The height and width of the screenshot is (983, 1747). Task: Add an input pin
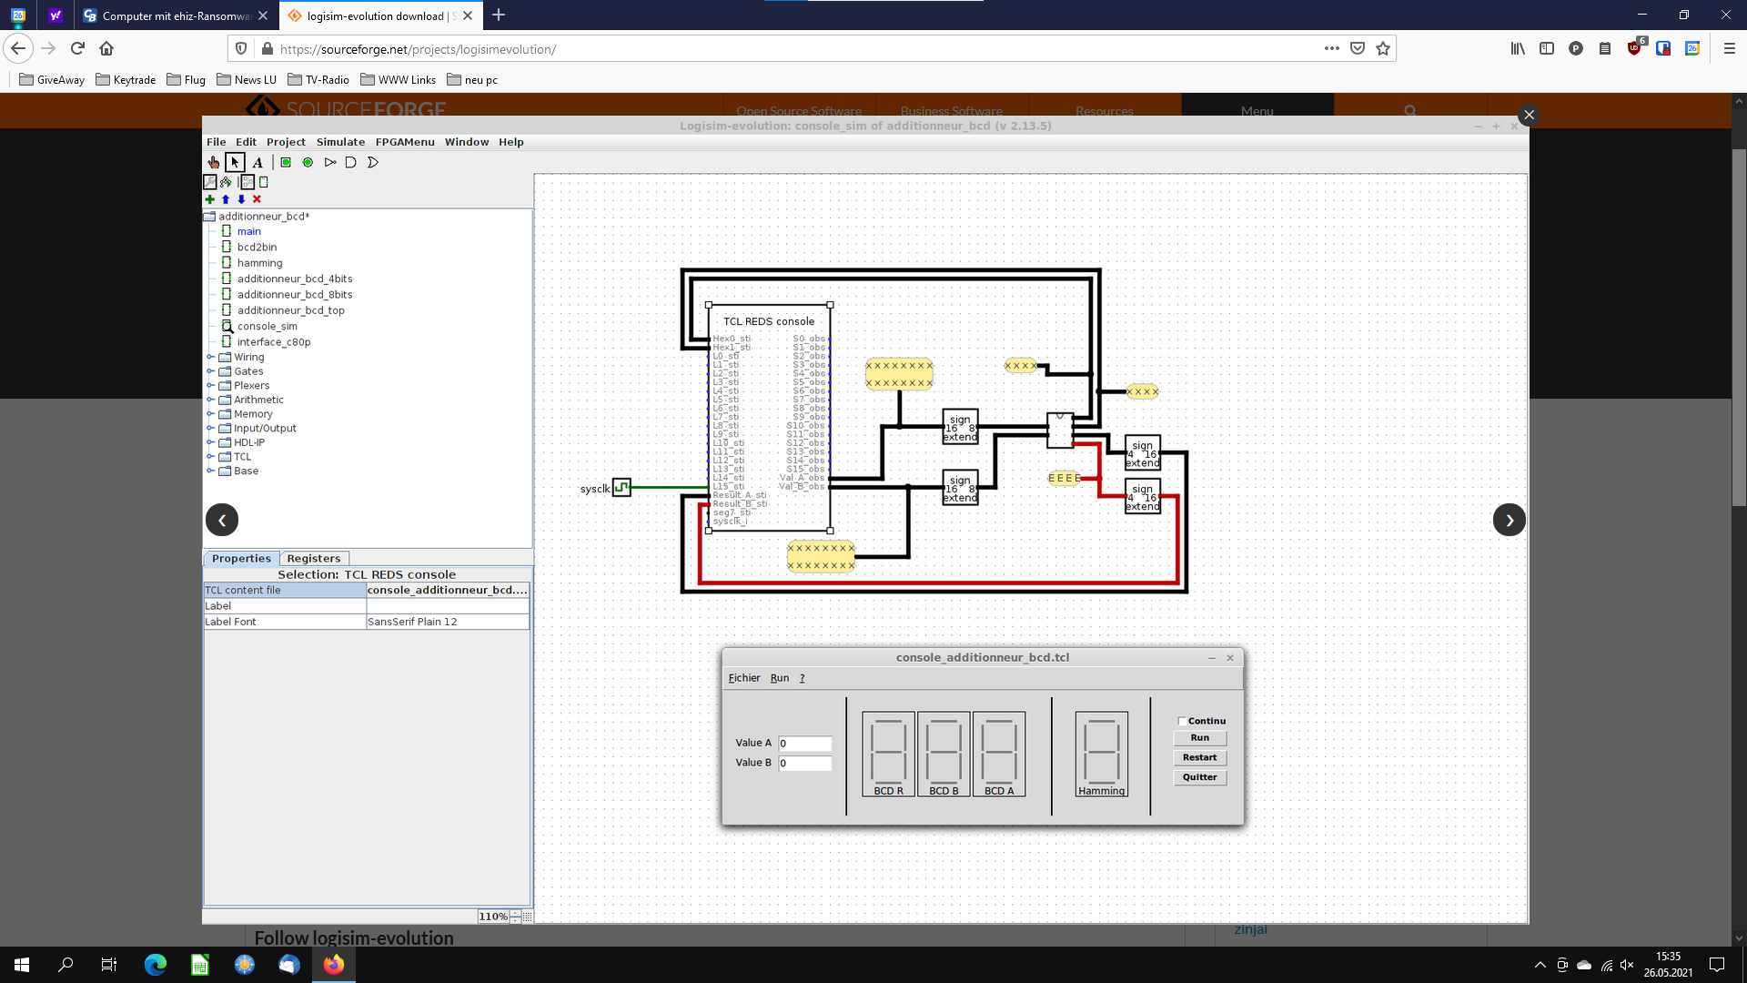pyautogui.click(x=286, y=162)
